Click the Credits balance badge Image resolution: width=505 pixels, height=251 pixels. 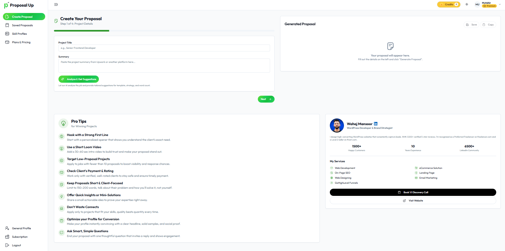[x=448, y=5]
